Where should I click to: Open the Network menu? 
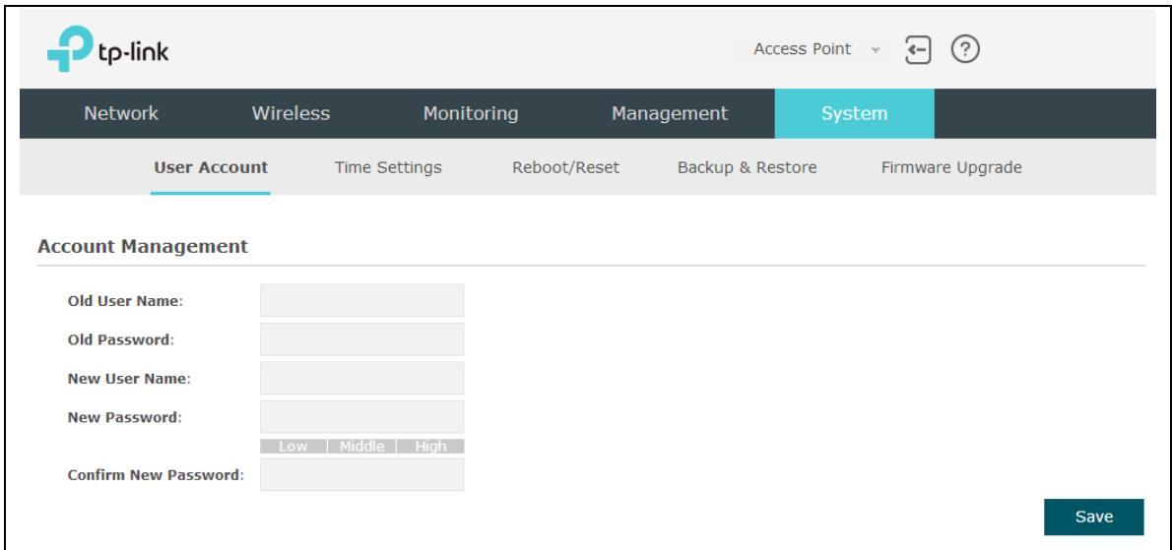click(121, 113)
